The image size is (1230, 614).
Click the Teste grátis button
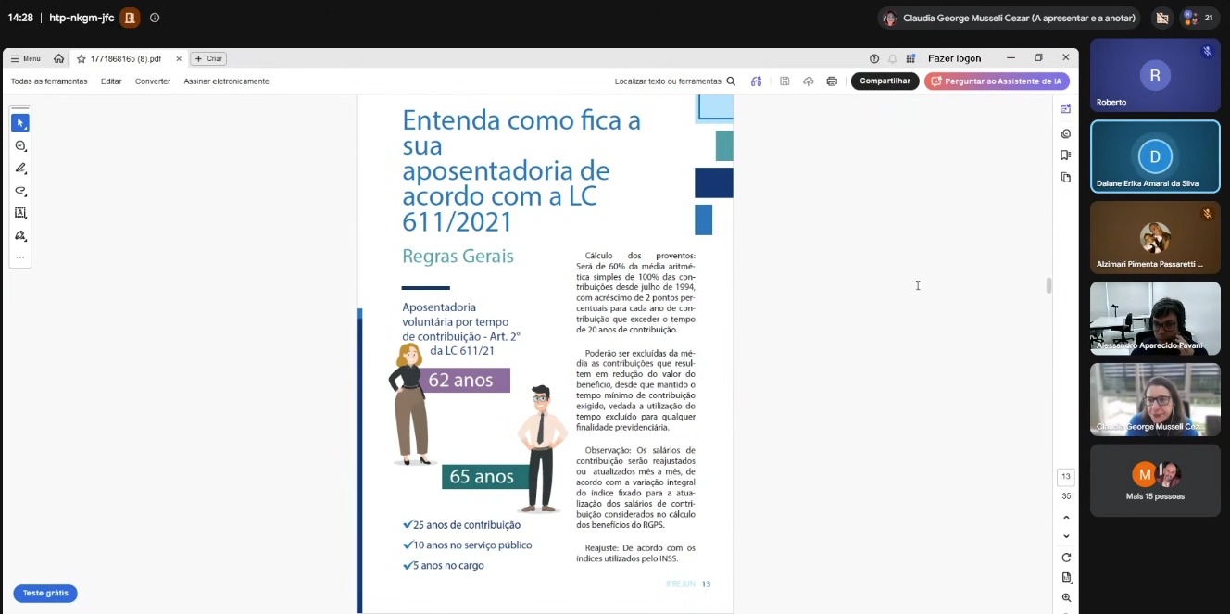click(45, 593)
